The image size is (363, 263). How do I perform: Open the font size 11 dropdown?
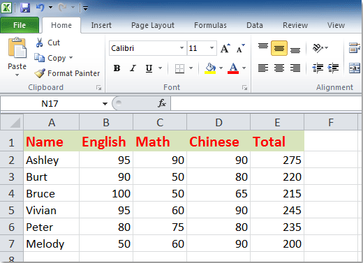pos(212,48)
